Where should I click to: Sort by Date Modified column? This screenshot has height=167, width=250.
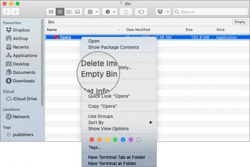[x=138, y=30]
